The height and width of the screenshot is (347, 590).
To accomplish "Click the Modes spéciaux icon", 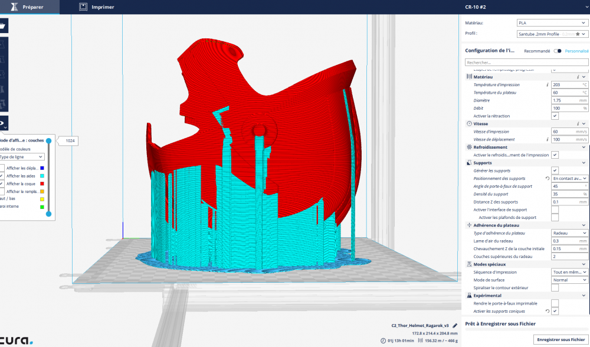I will [x=469, y=264].
